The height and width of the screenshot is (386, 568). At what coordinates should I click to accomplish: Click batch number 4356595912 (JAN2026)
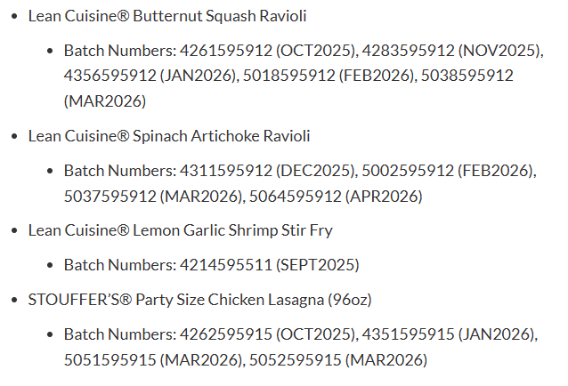point(150,76)
